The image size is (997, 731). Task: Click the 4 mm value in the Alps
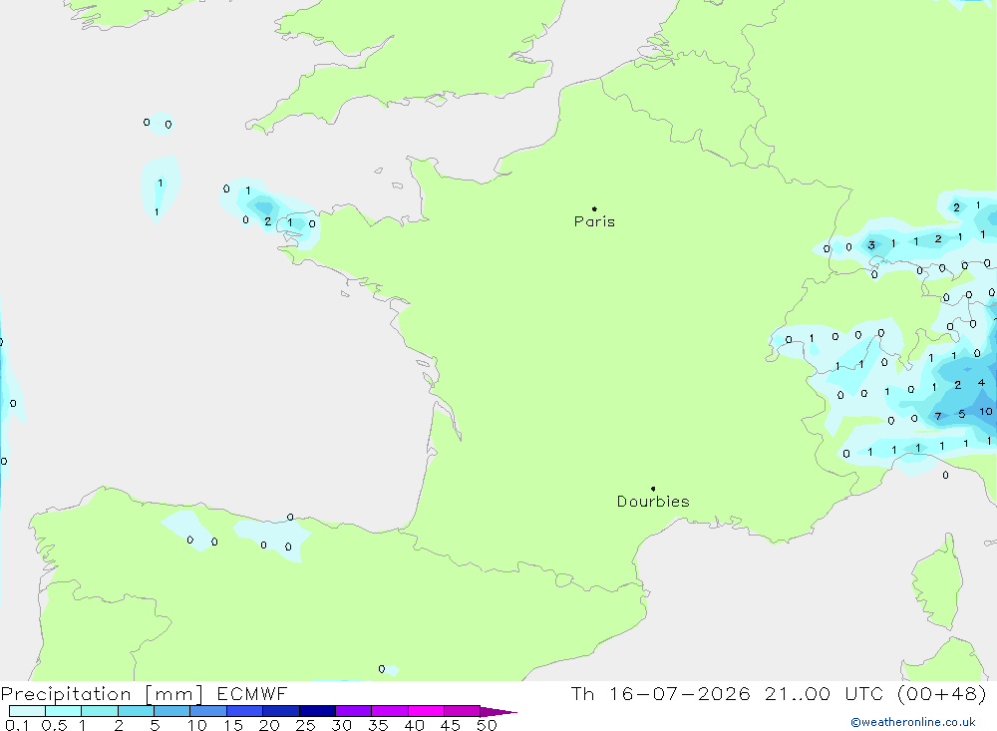(x=981, y=382)
